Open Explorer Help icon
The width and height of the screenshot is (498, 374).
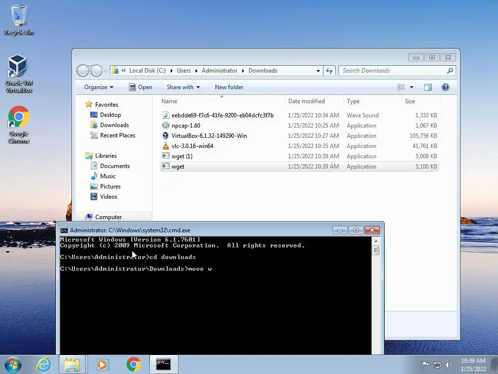445,87
